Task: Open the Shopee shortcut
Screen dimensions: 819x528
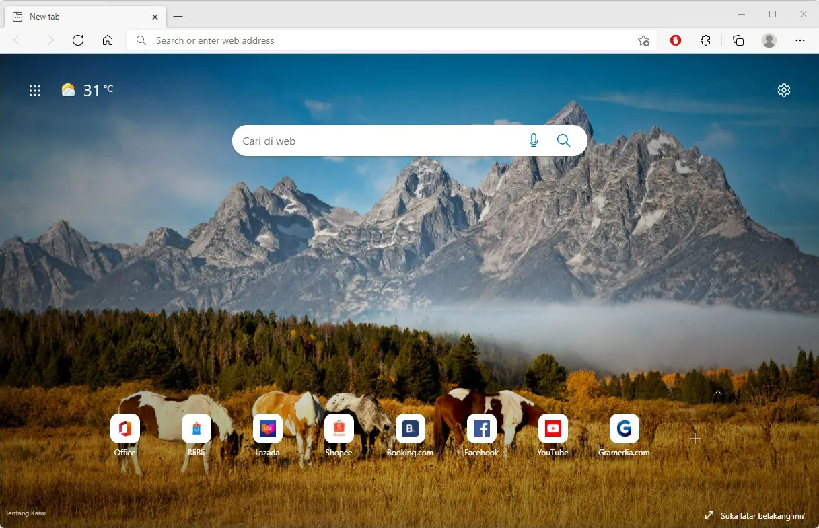Action: tap(339, 428)
